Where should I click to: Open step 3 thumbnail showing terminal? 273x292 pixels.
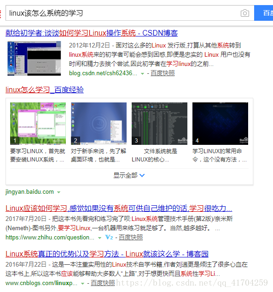coord(159,124)
